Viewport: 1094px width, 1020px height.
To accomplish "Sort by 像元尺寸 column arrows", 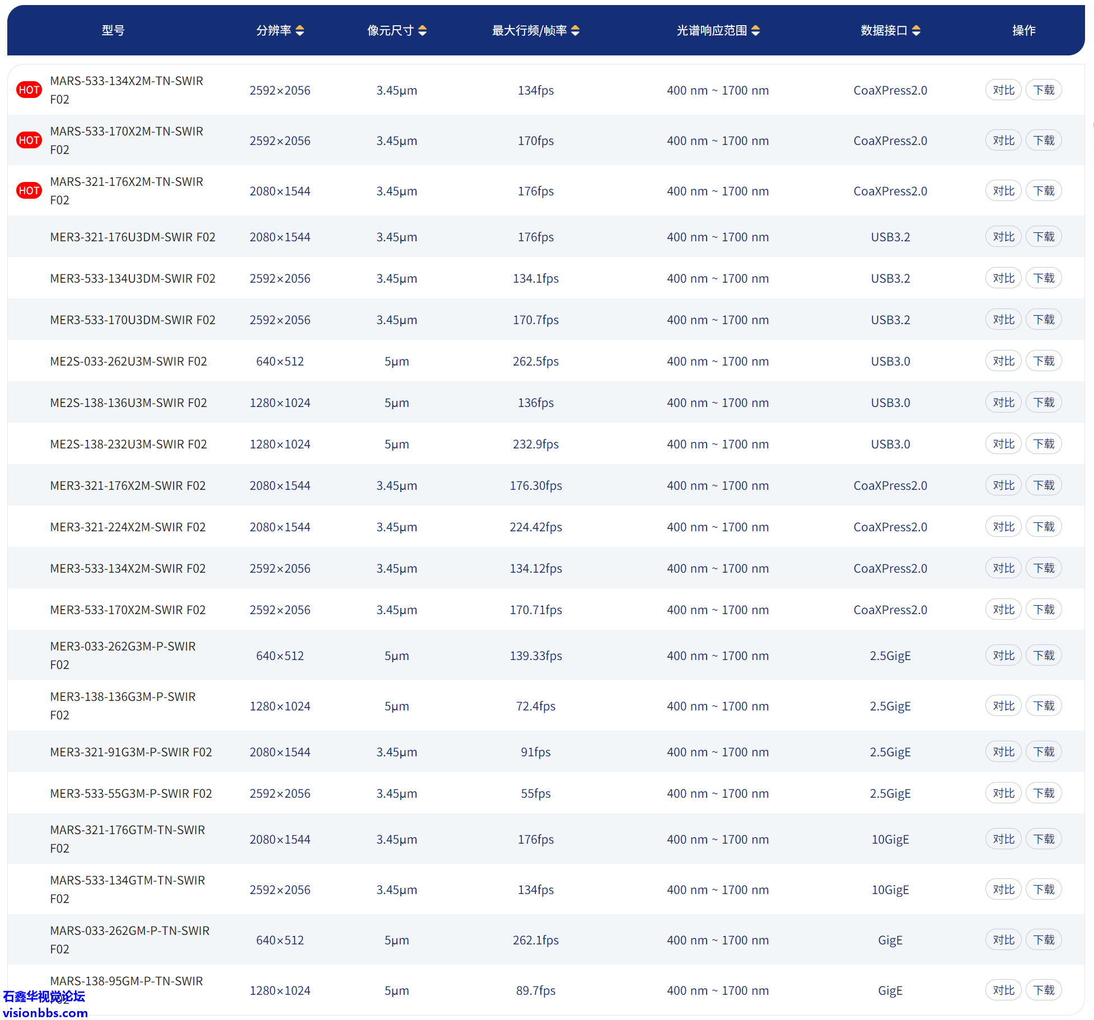I will pos(422,31).
